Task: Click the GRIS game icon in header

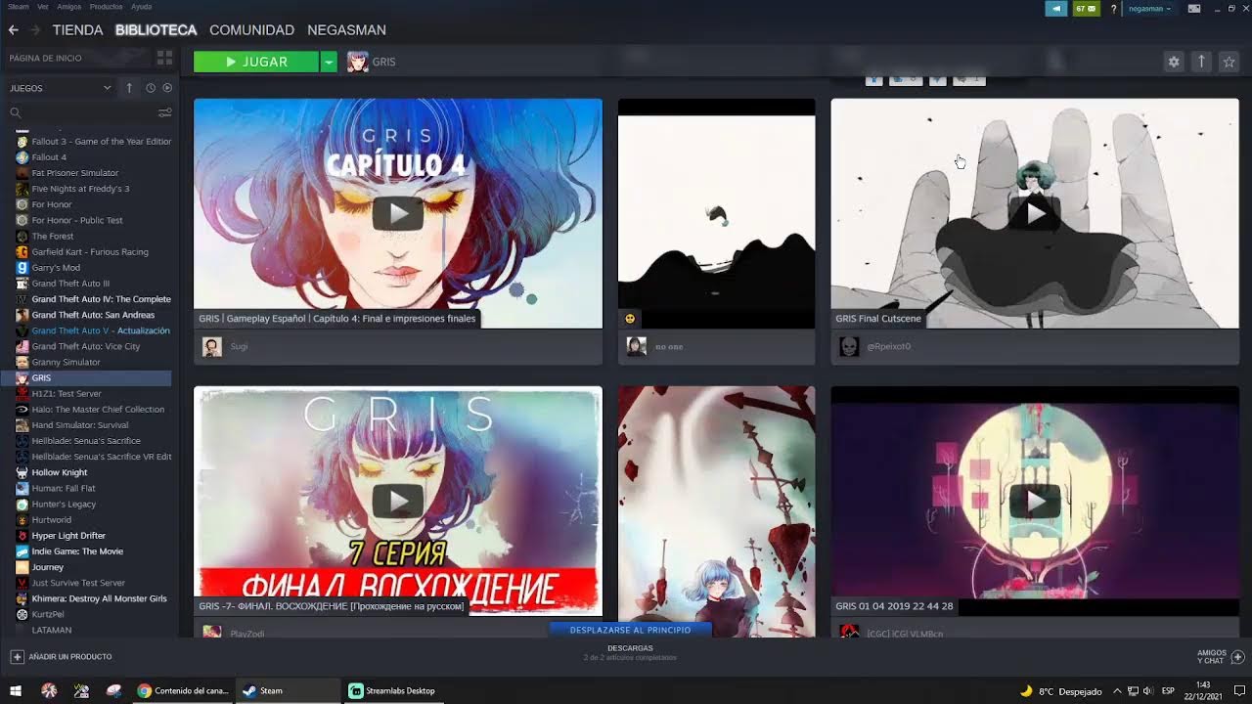Action: [357, 62]
